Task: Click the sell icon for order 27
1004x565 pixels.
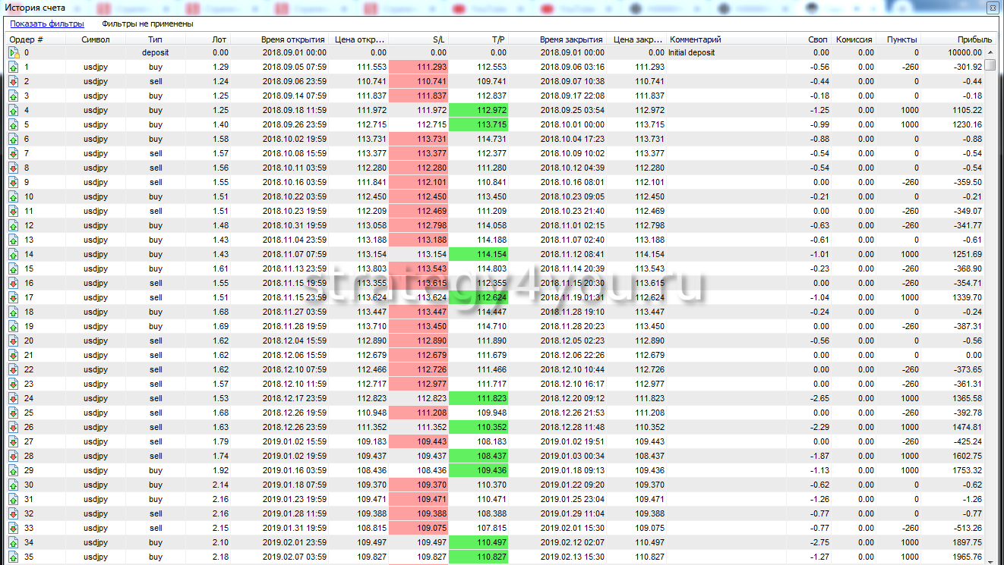Action: pyautogui.click(x=14, y=442)
